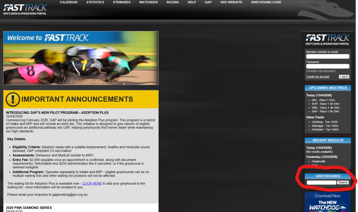Follow the CLICK HERE waiting list link
358x212 pixels.
point(92,183)
